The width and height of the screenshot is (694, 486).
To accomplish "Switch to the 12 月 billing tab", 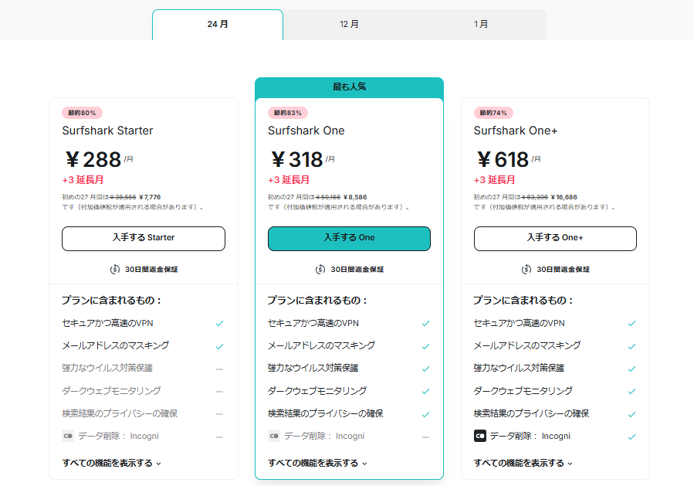I will [349, 25].
